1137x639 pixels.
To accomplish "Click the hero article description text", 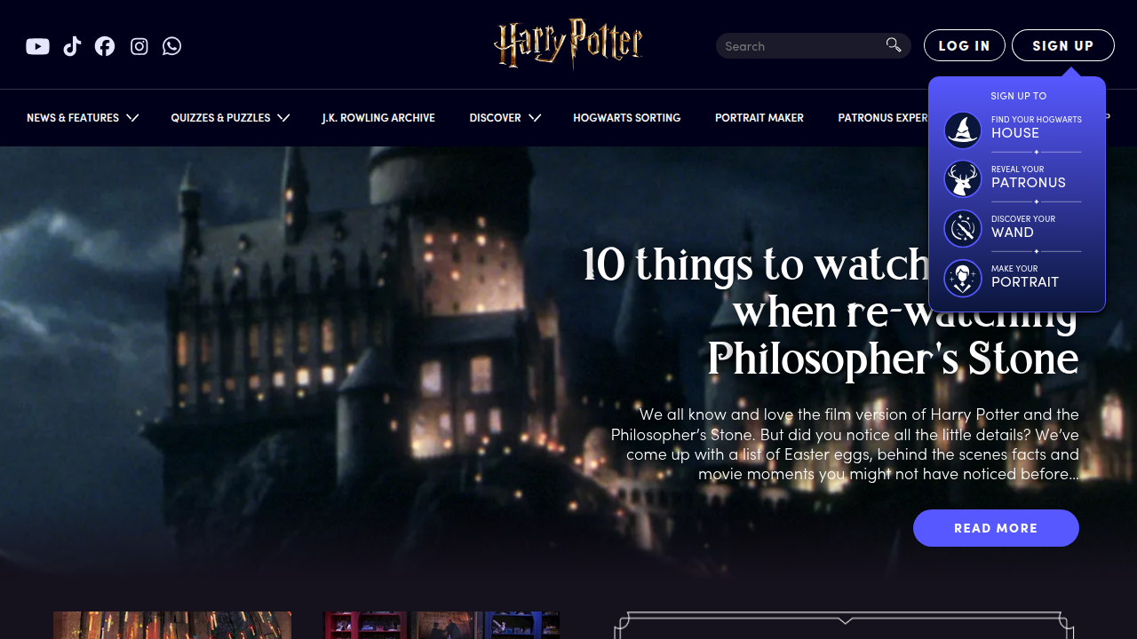I will point(845,444).
